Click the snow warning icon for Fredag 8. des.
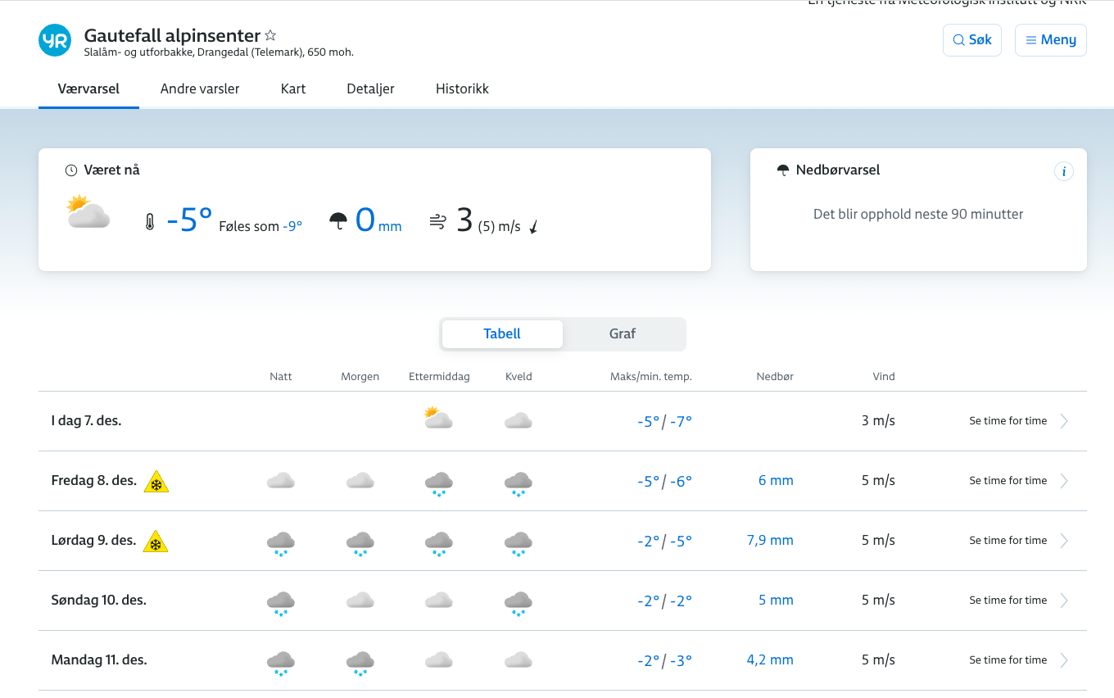 156,482
